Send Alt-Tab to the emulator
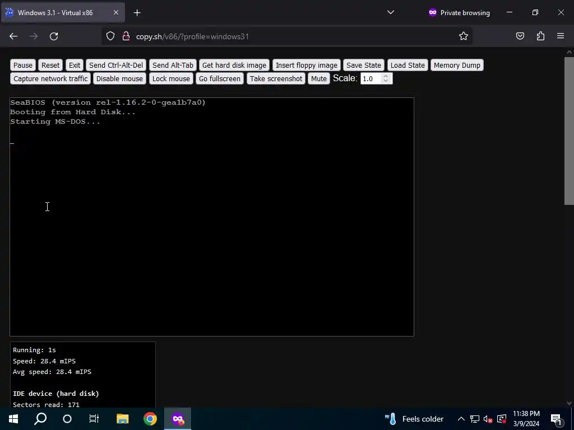The image size is (574, 430). 173,65
